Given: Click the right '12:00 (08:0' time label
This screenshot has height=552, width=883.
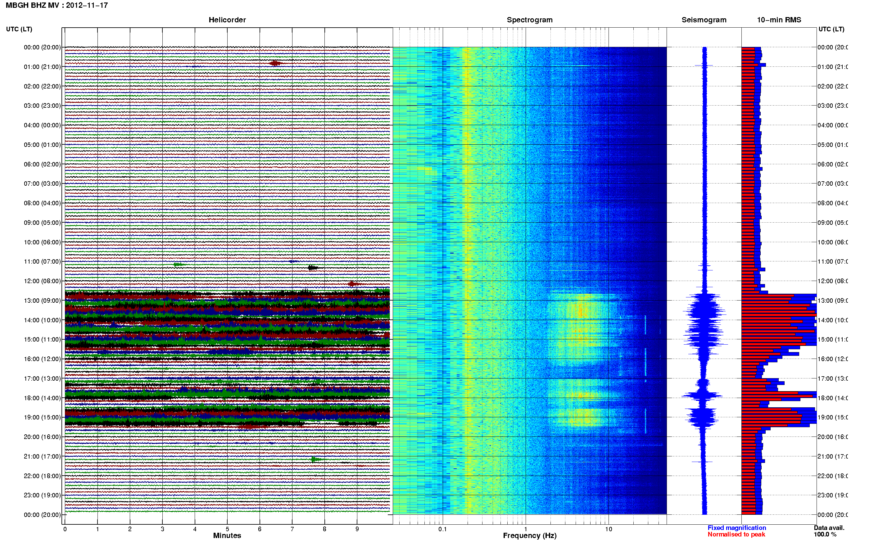Looking at the screenshot, I should [x=833, y=281].
